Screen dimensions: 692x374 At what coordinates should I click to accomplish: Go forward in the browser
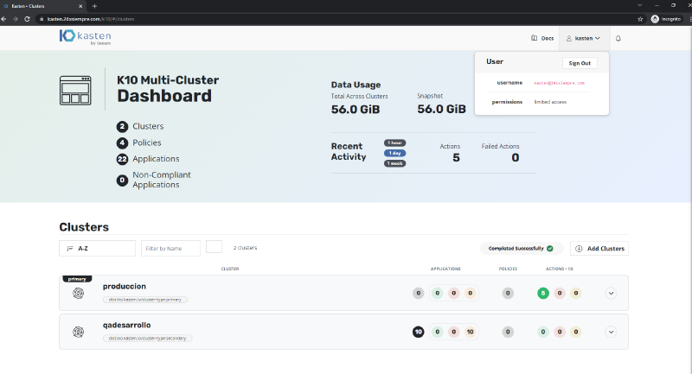(16, 19)
